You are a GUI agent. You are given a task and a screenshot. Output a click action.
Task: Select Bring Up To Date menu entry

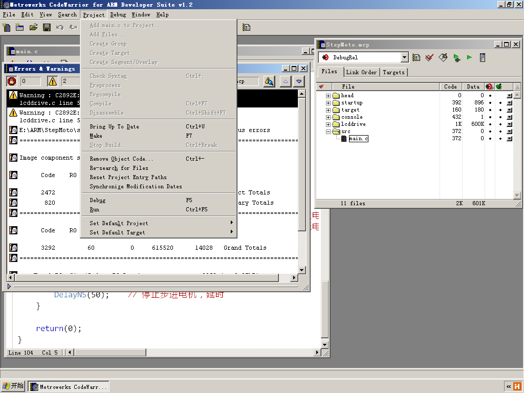click(159, 126)
